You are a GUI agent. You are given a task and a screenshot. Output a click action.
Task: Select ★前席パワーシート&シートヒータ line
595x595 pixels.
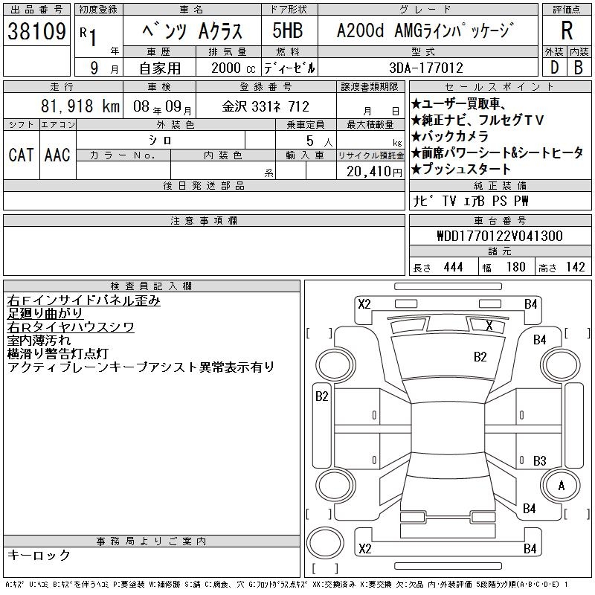click(497, 153)
